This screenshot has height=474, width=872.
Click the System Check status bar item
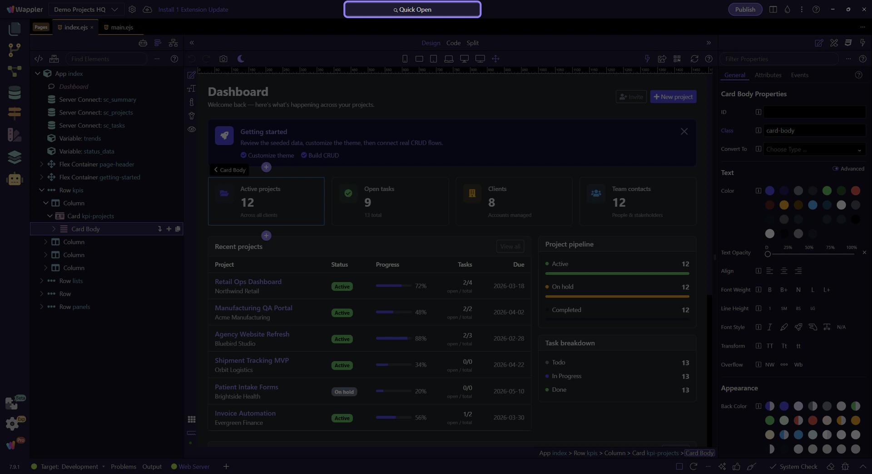pos(793,467)
